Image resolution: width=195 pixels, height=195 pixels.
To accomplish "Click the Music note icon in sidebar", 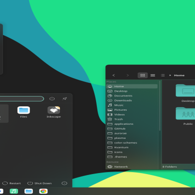I will 110,105.
